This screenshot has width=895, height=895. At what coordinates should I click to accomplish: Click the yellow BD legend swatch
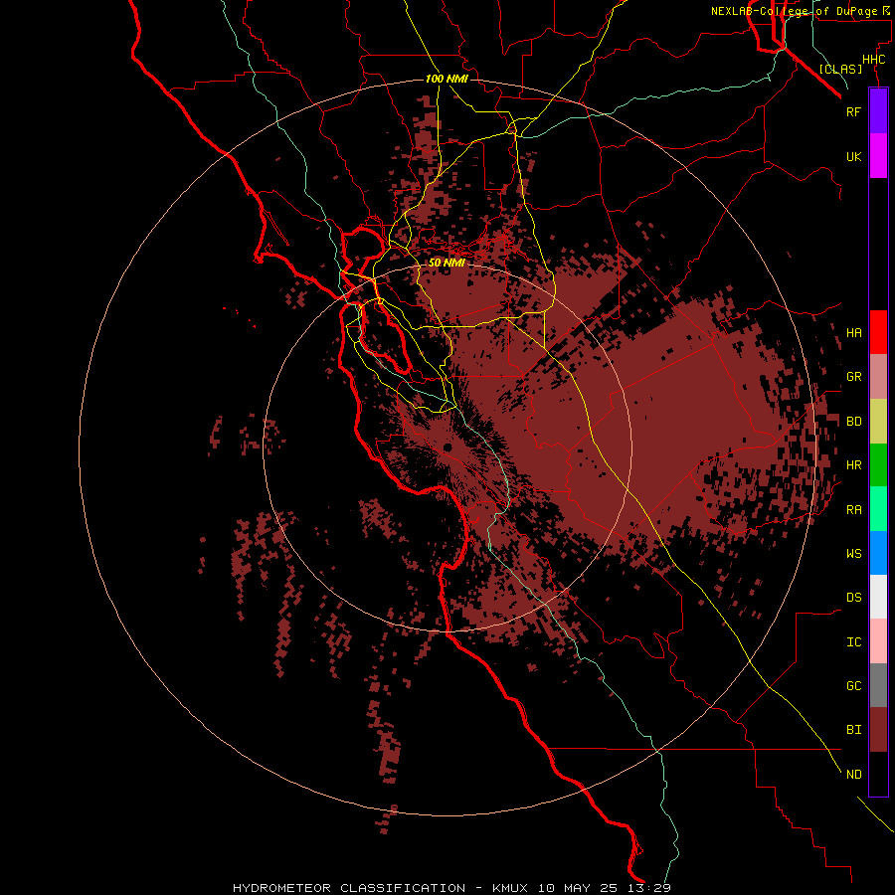878,422
